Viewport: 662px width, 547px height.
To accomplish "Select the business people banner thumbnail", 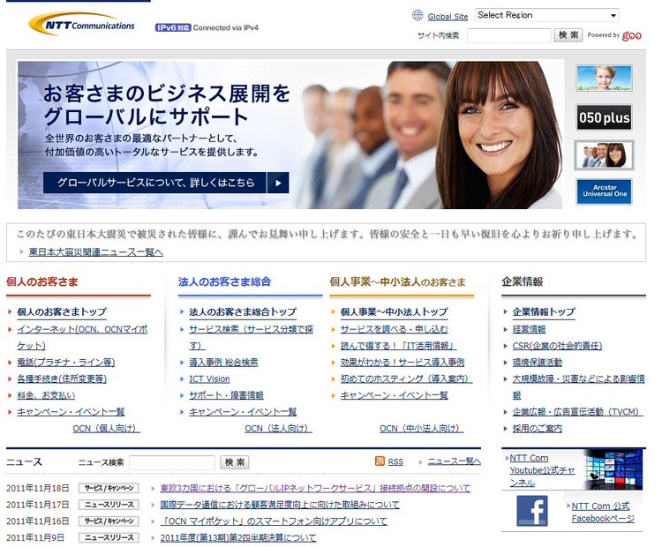I will pyautogui.click(x=604, y=155).
